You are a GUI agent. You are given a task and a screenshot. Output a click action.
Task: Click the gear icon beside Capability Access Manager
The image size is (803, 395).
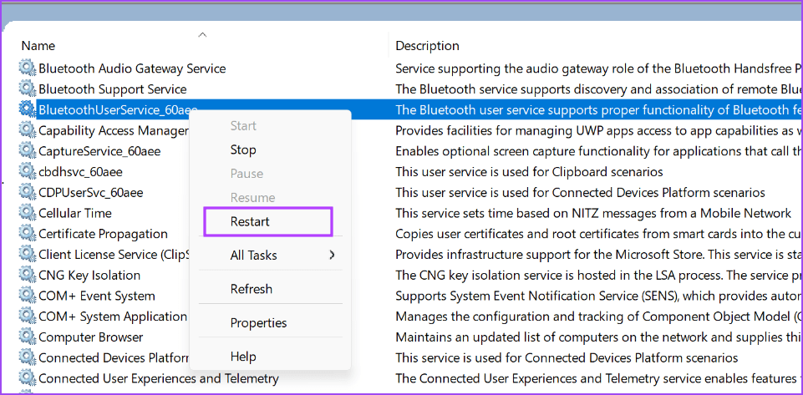(26, 130)
